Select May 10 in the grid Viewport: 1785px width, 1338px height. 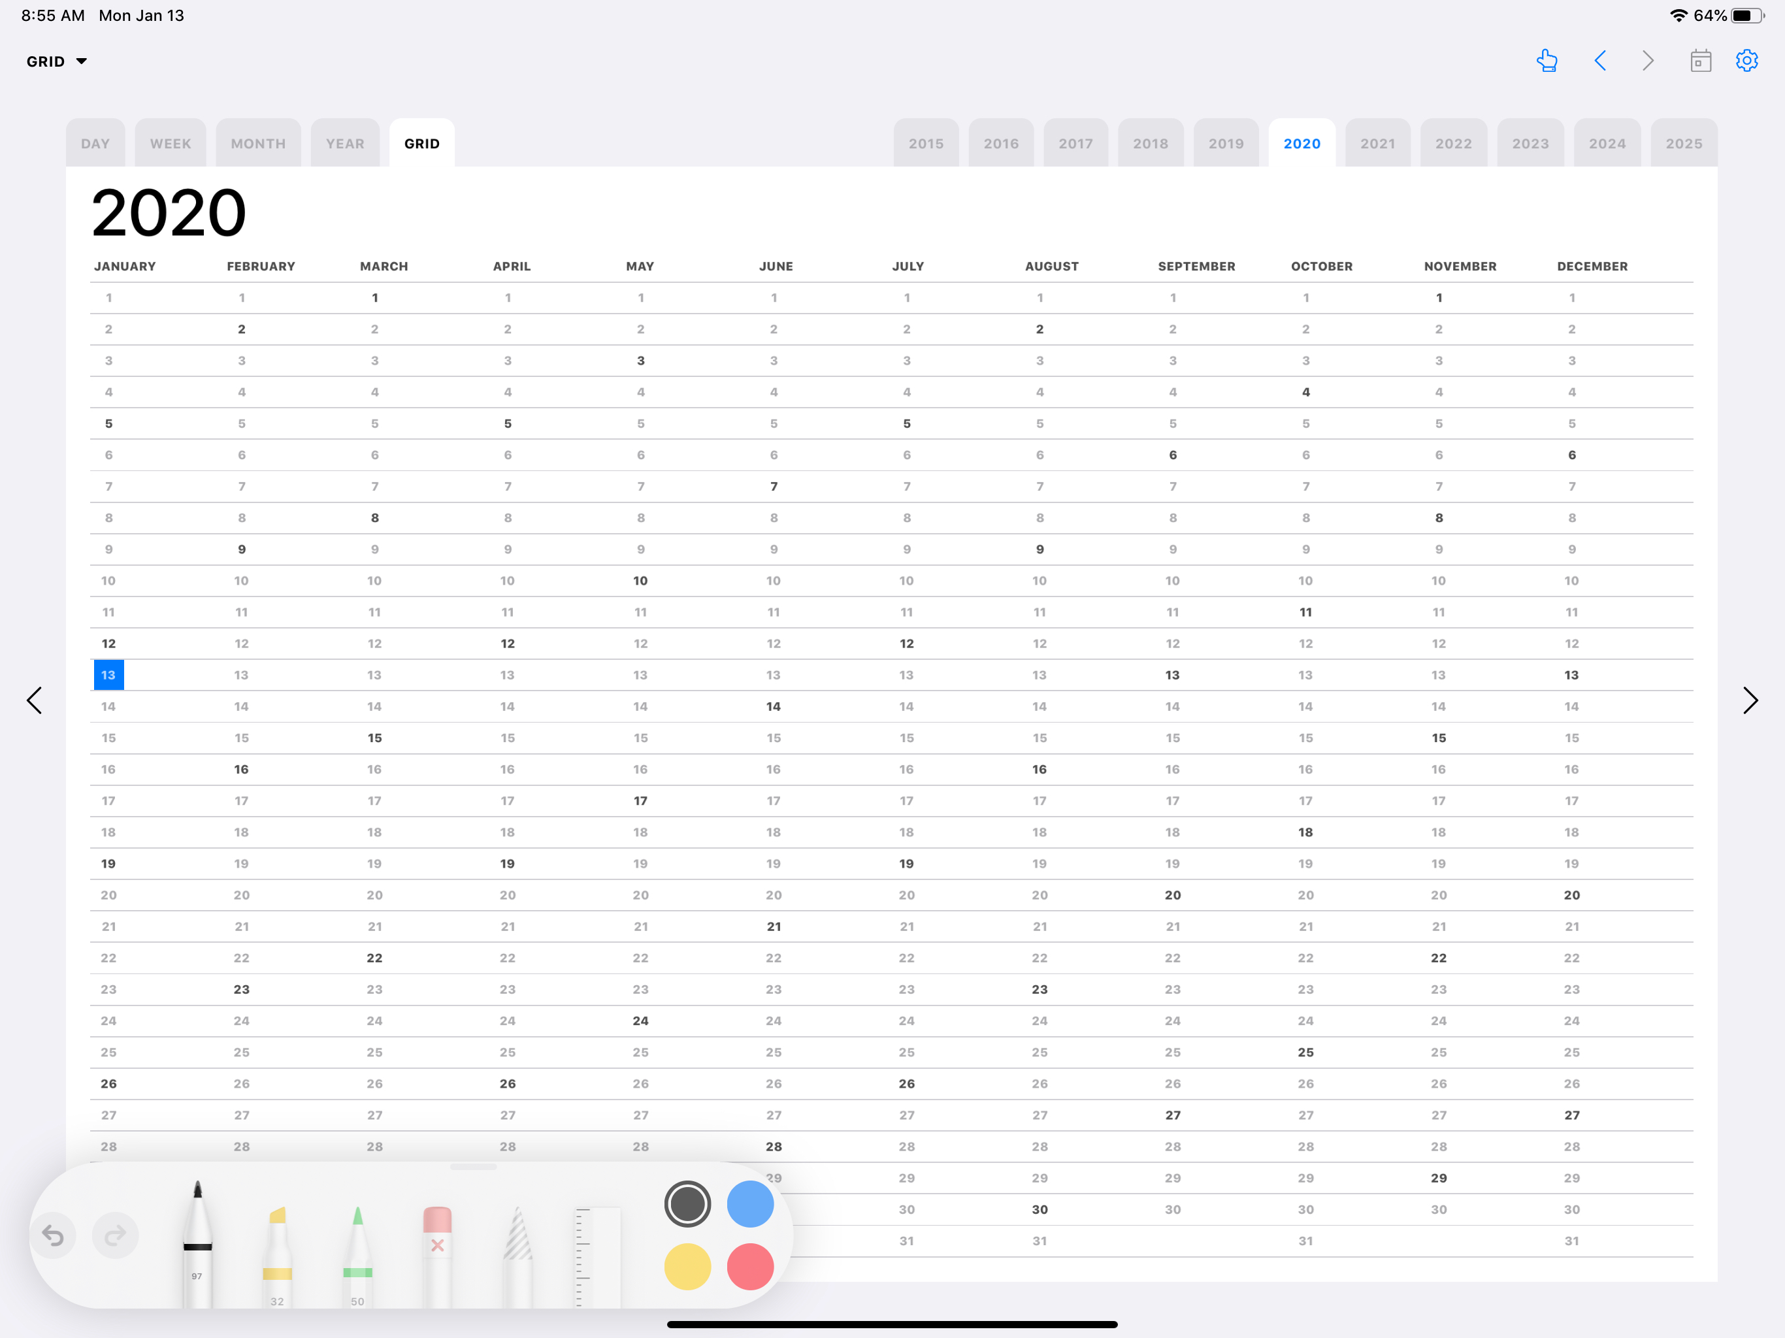(x=641, y=581)
